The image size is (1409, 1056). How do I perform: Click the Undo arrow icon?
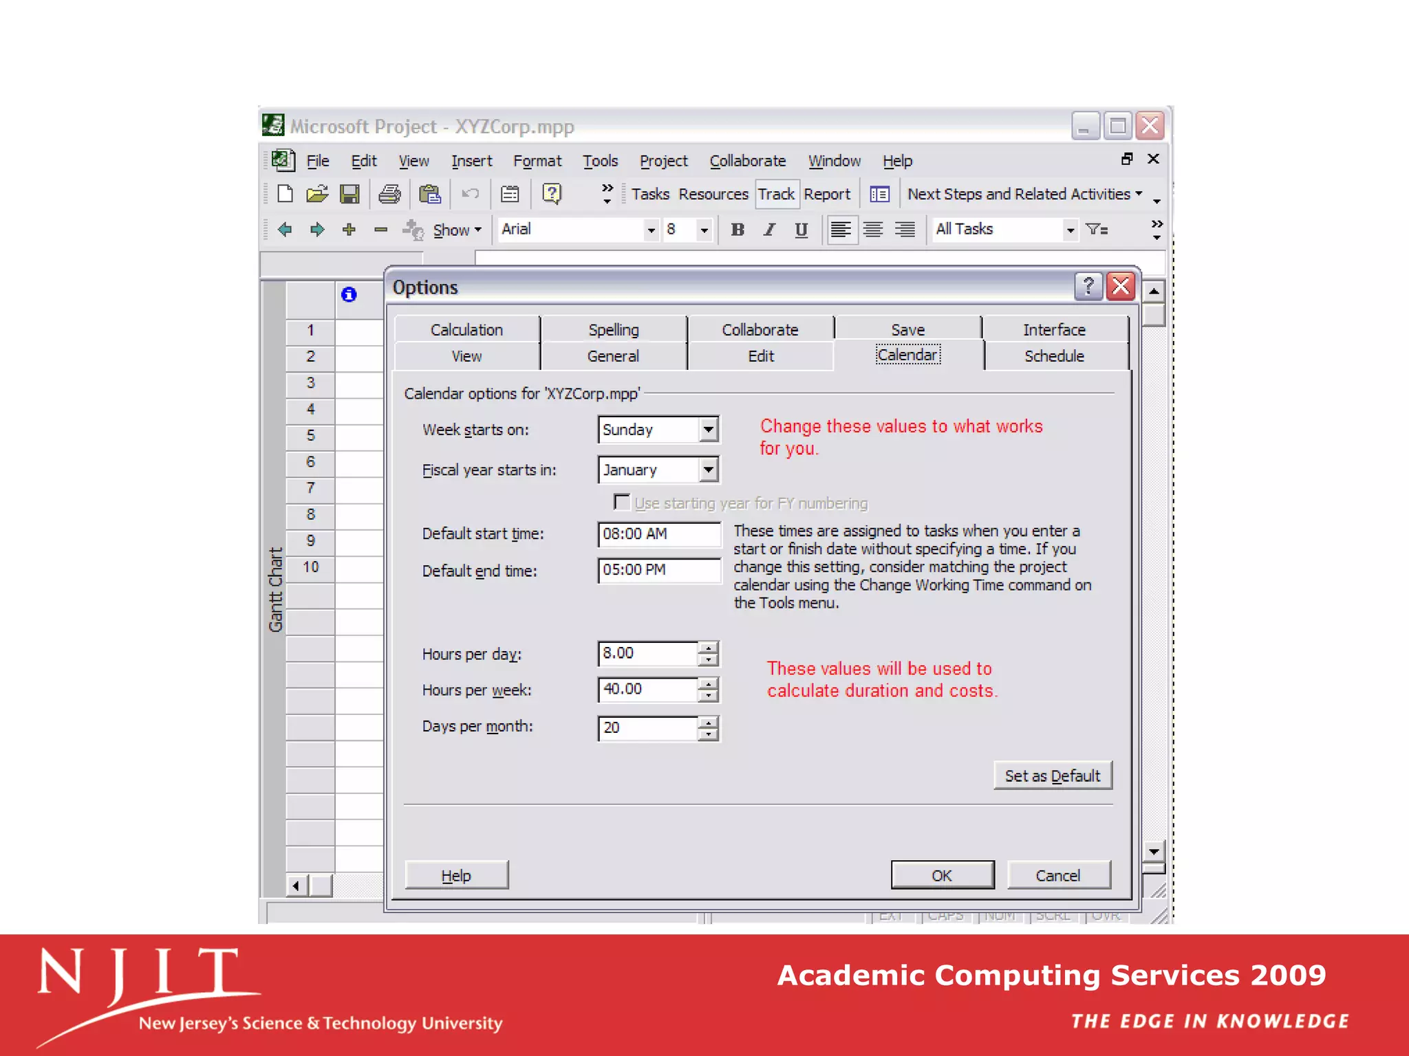(471, 194)
